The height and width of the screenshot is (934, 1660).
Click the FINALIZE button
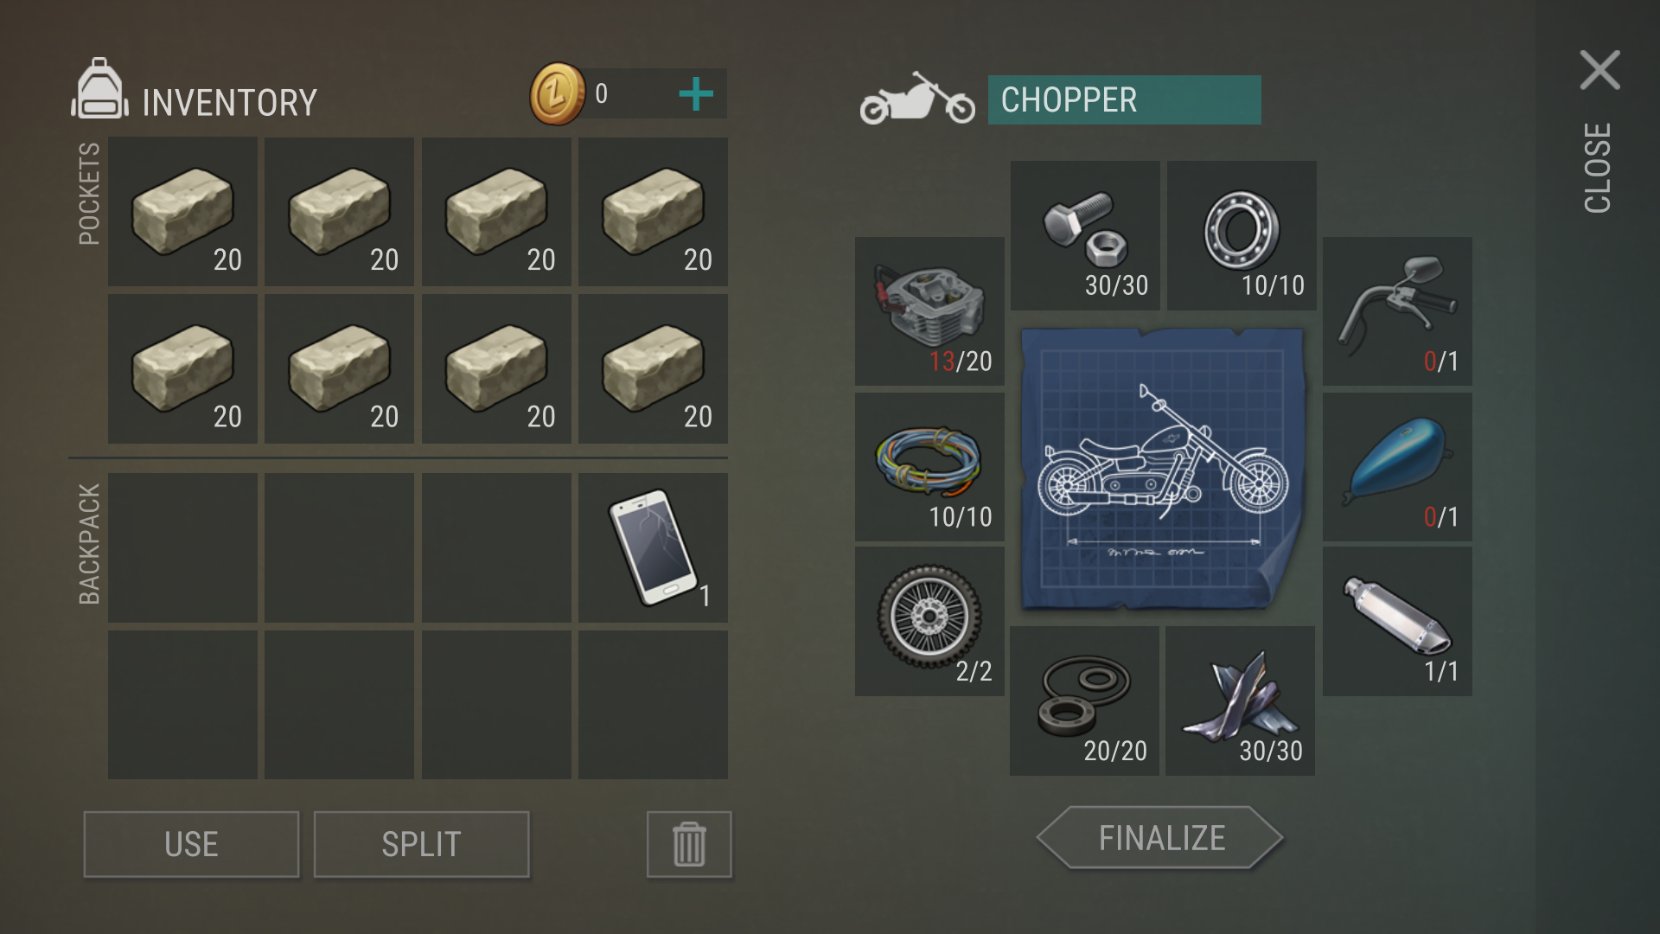[x=1160, y=837]
